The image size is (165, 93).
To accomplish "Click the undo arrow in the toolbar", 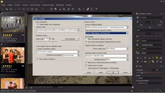I will click(x=43, y=9).
